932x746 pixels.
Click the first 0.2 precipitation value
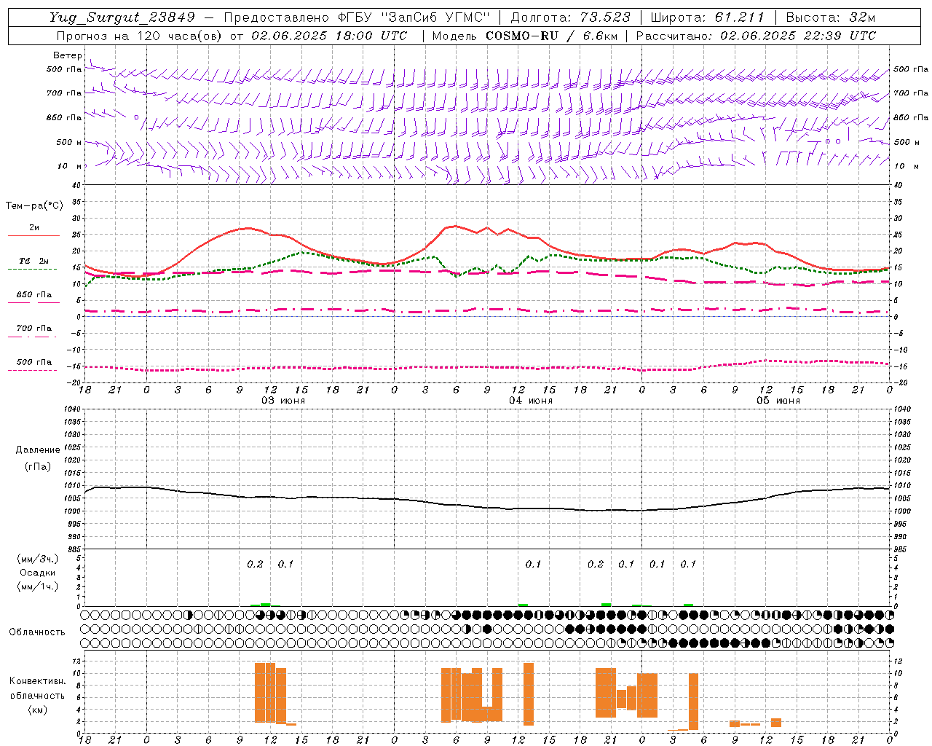(x=255, y=564)
